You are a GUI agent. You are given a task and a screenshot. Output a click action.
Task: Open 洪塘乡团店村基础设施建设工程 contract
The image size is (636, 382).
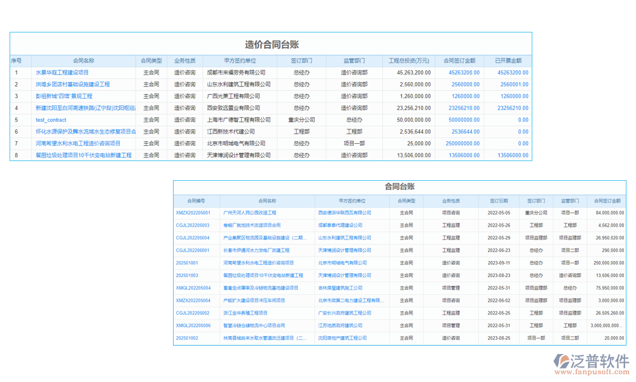(73, 84)
